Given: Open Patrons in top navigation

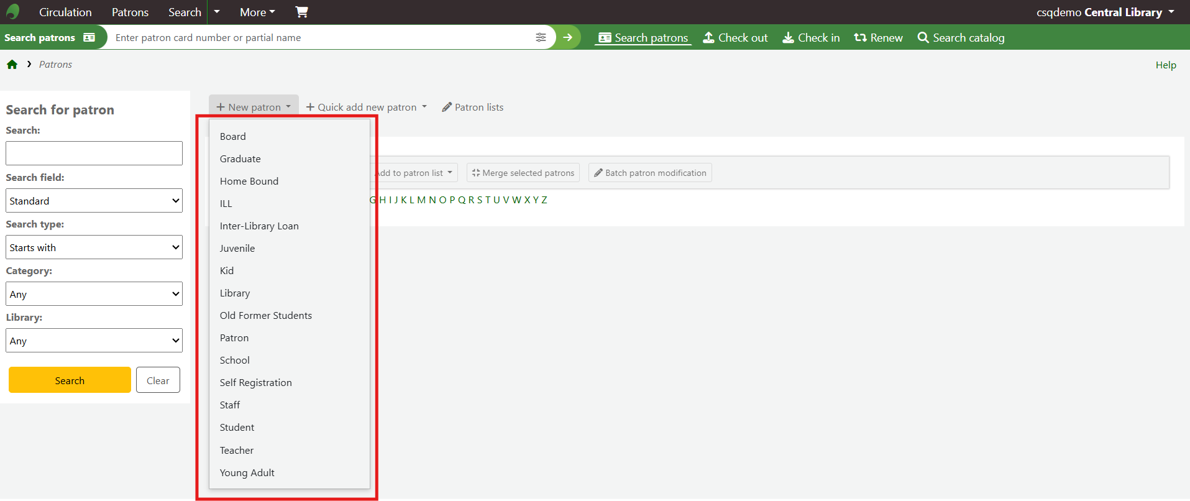Looking at the screenshot, I should point(130,12).
